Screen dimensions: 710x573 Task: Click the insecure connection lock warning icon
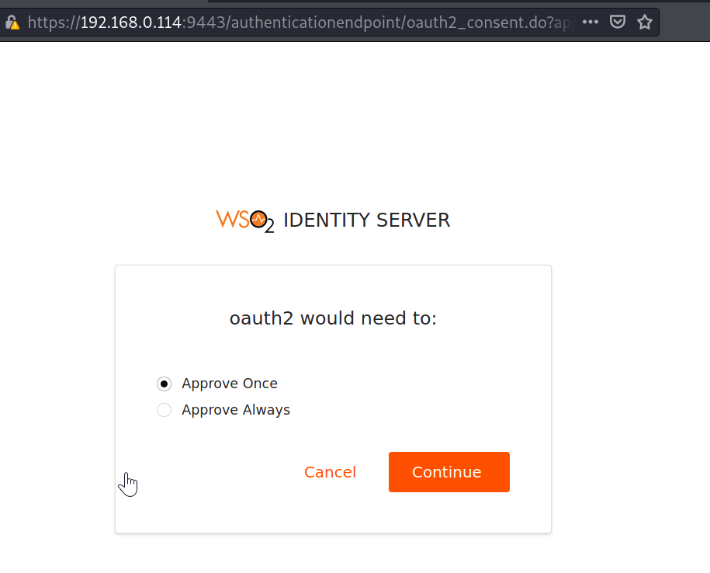(12, 23)
